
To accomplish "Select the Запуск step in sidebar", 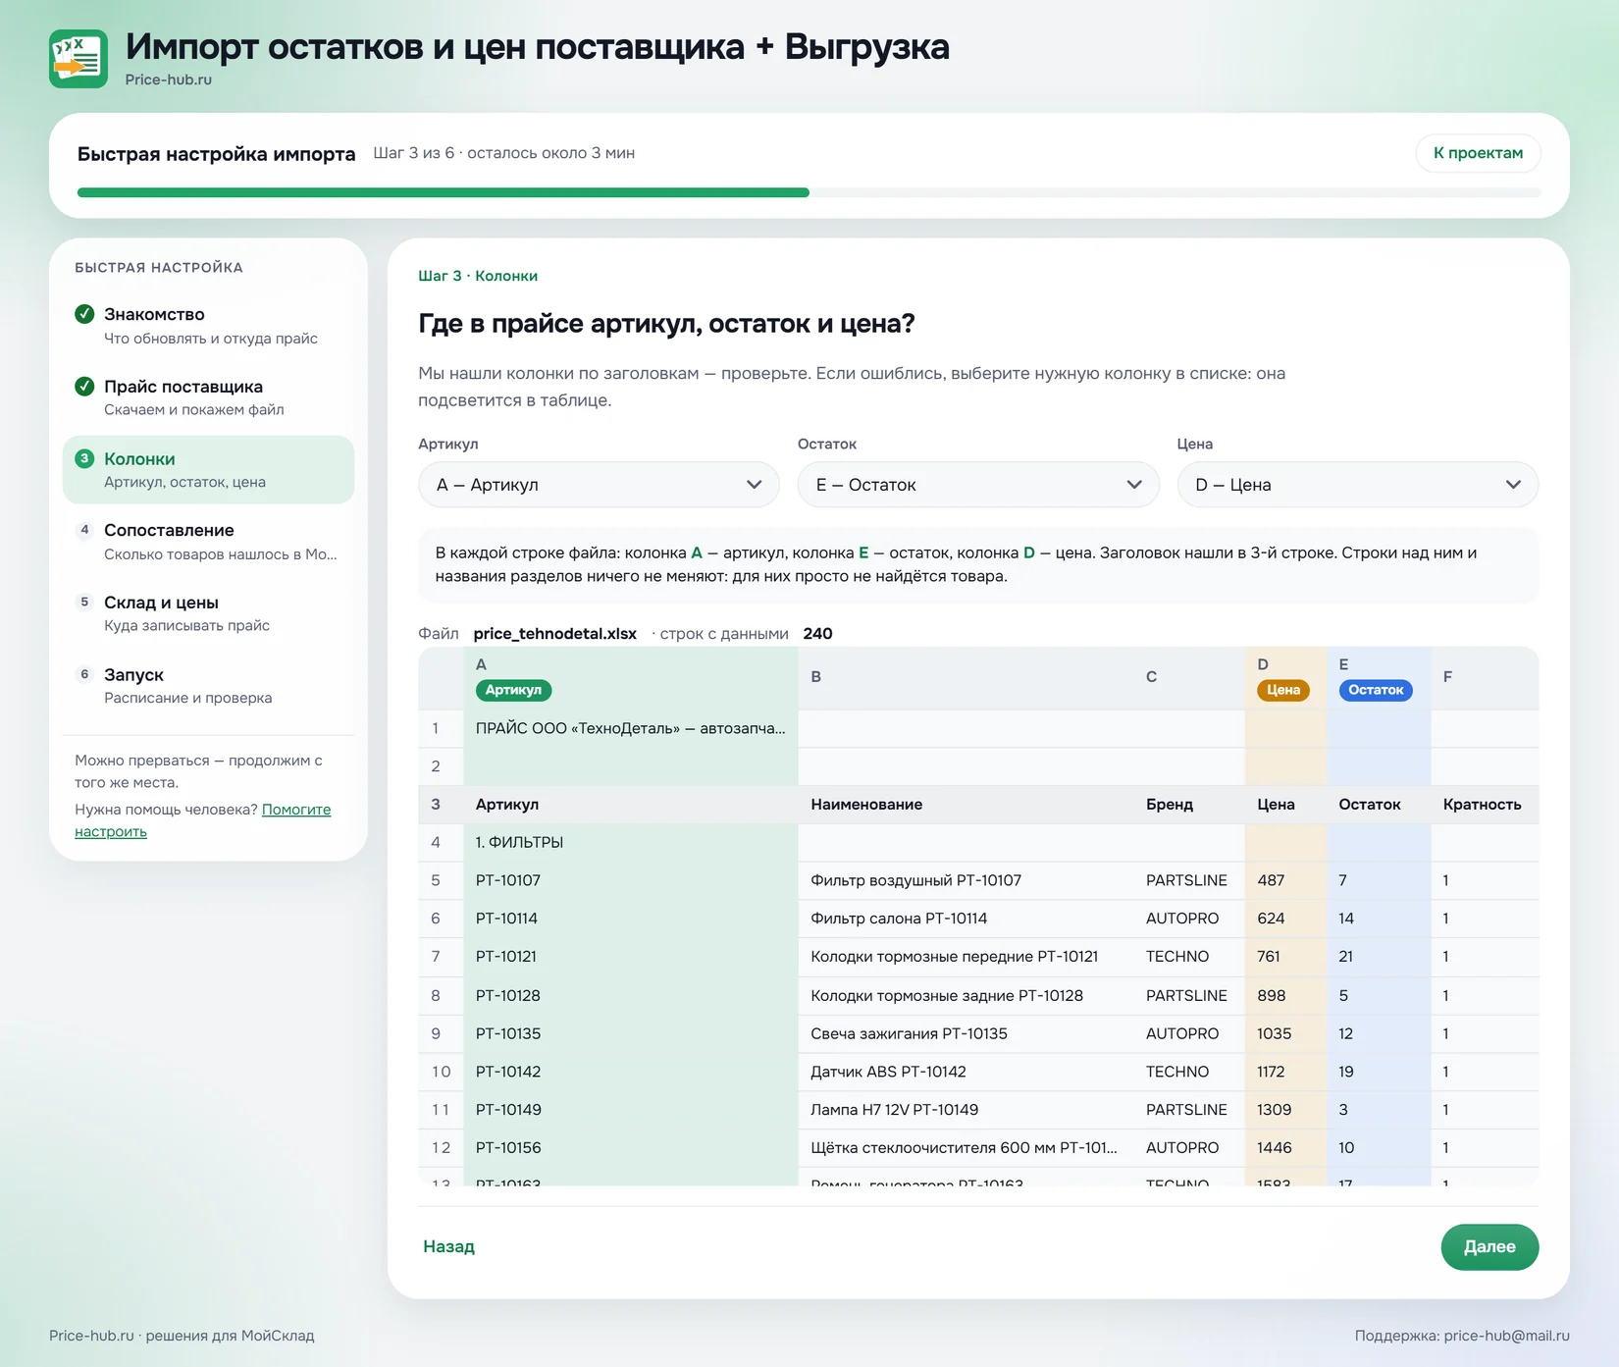I will click(208, 686).
